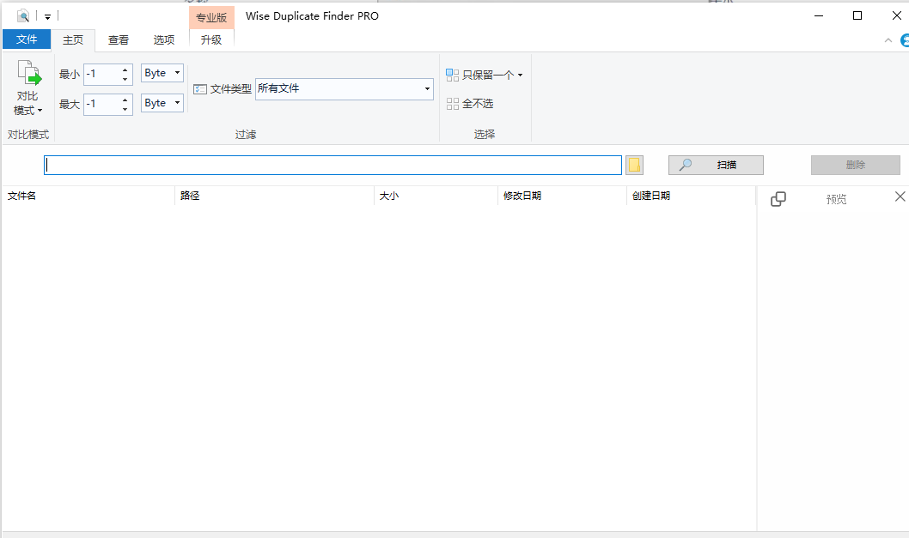
Task: Click the 最大 size input field
Action: click(102, 104)
